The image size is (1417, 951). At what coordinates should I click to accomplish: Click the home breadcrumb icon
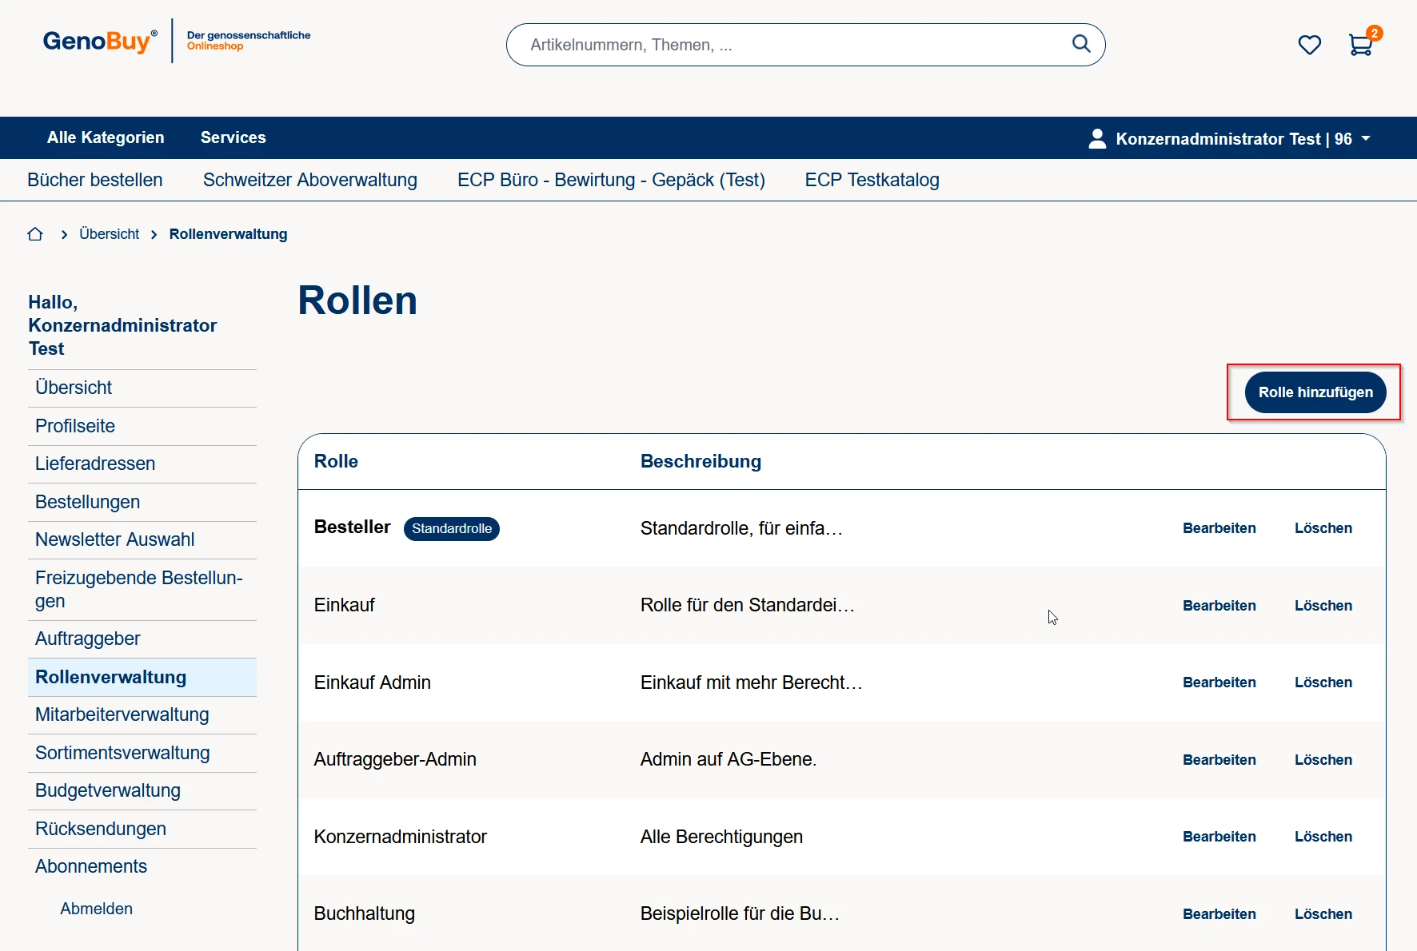(x=35, y=234)
